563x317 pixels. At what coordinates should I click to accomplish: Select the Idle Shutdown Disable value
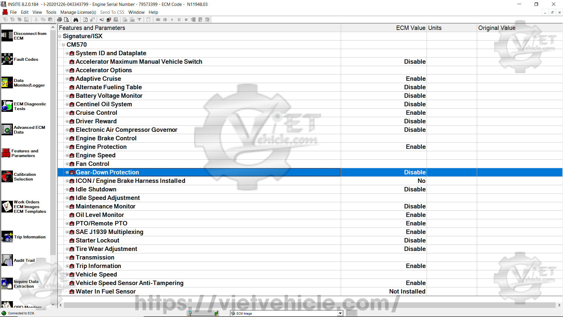click(415, 189)
